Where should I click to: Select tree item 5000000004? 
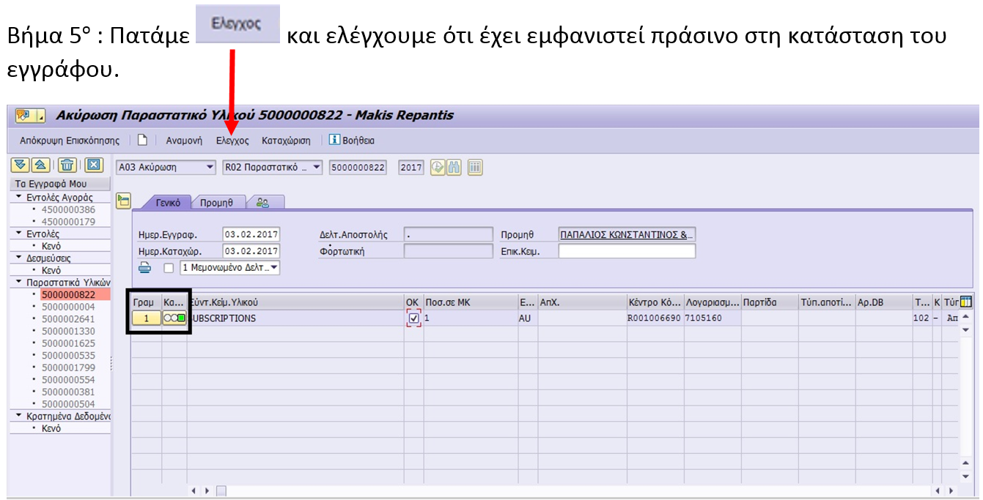tap(68, 307)
